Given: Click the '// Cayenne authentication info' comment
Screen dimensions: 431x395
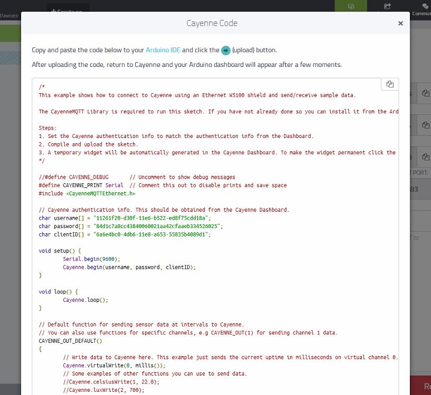Looking at the screenshot, I should (164, 210).
